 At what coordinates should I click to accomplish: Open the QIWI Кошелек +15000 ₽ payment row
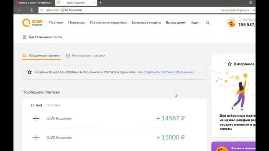pyautogui.click(x=115, y=138)
